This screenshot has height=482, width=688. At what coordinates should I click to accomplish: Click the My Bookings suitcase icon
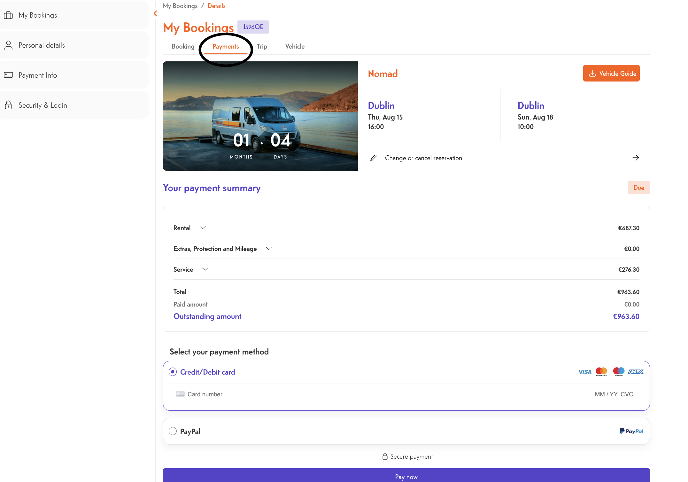(8, 15)
